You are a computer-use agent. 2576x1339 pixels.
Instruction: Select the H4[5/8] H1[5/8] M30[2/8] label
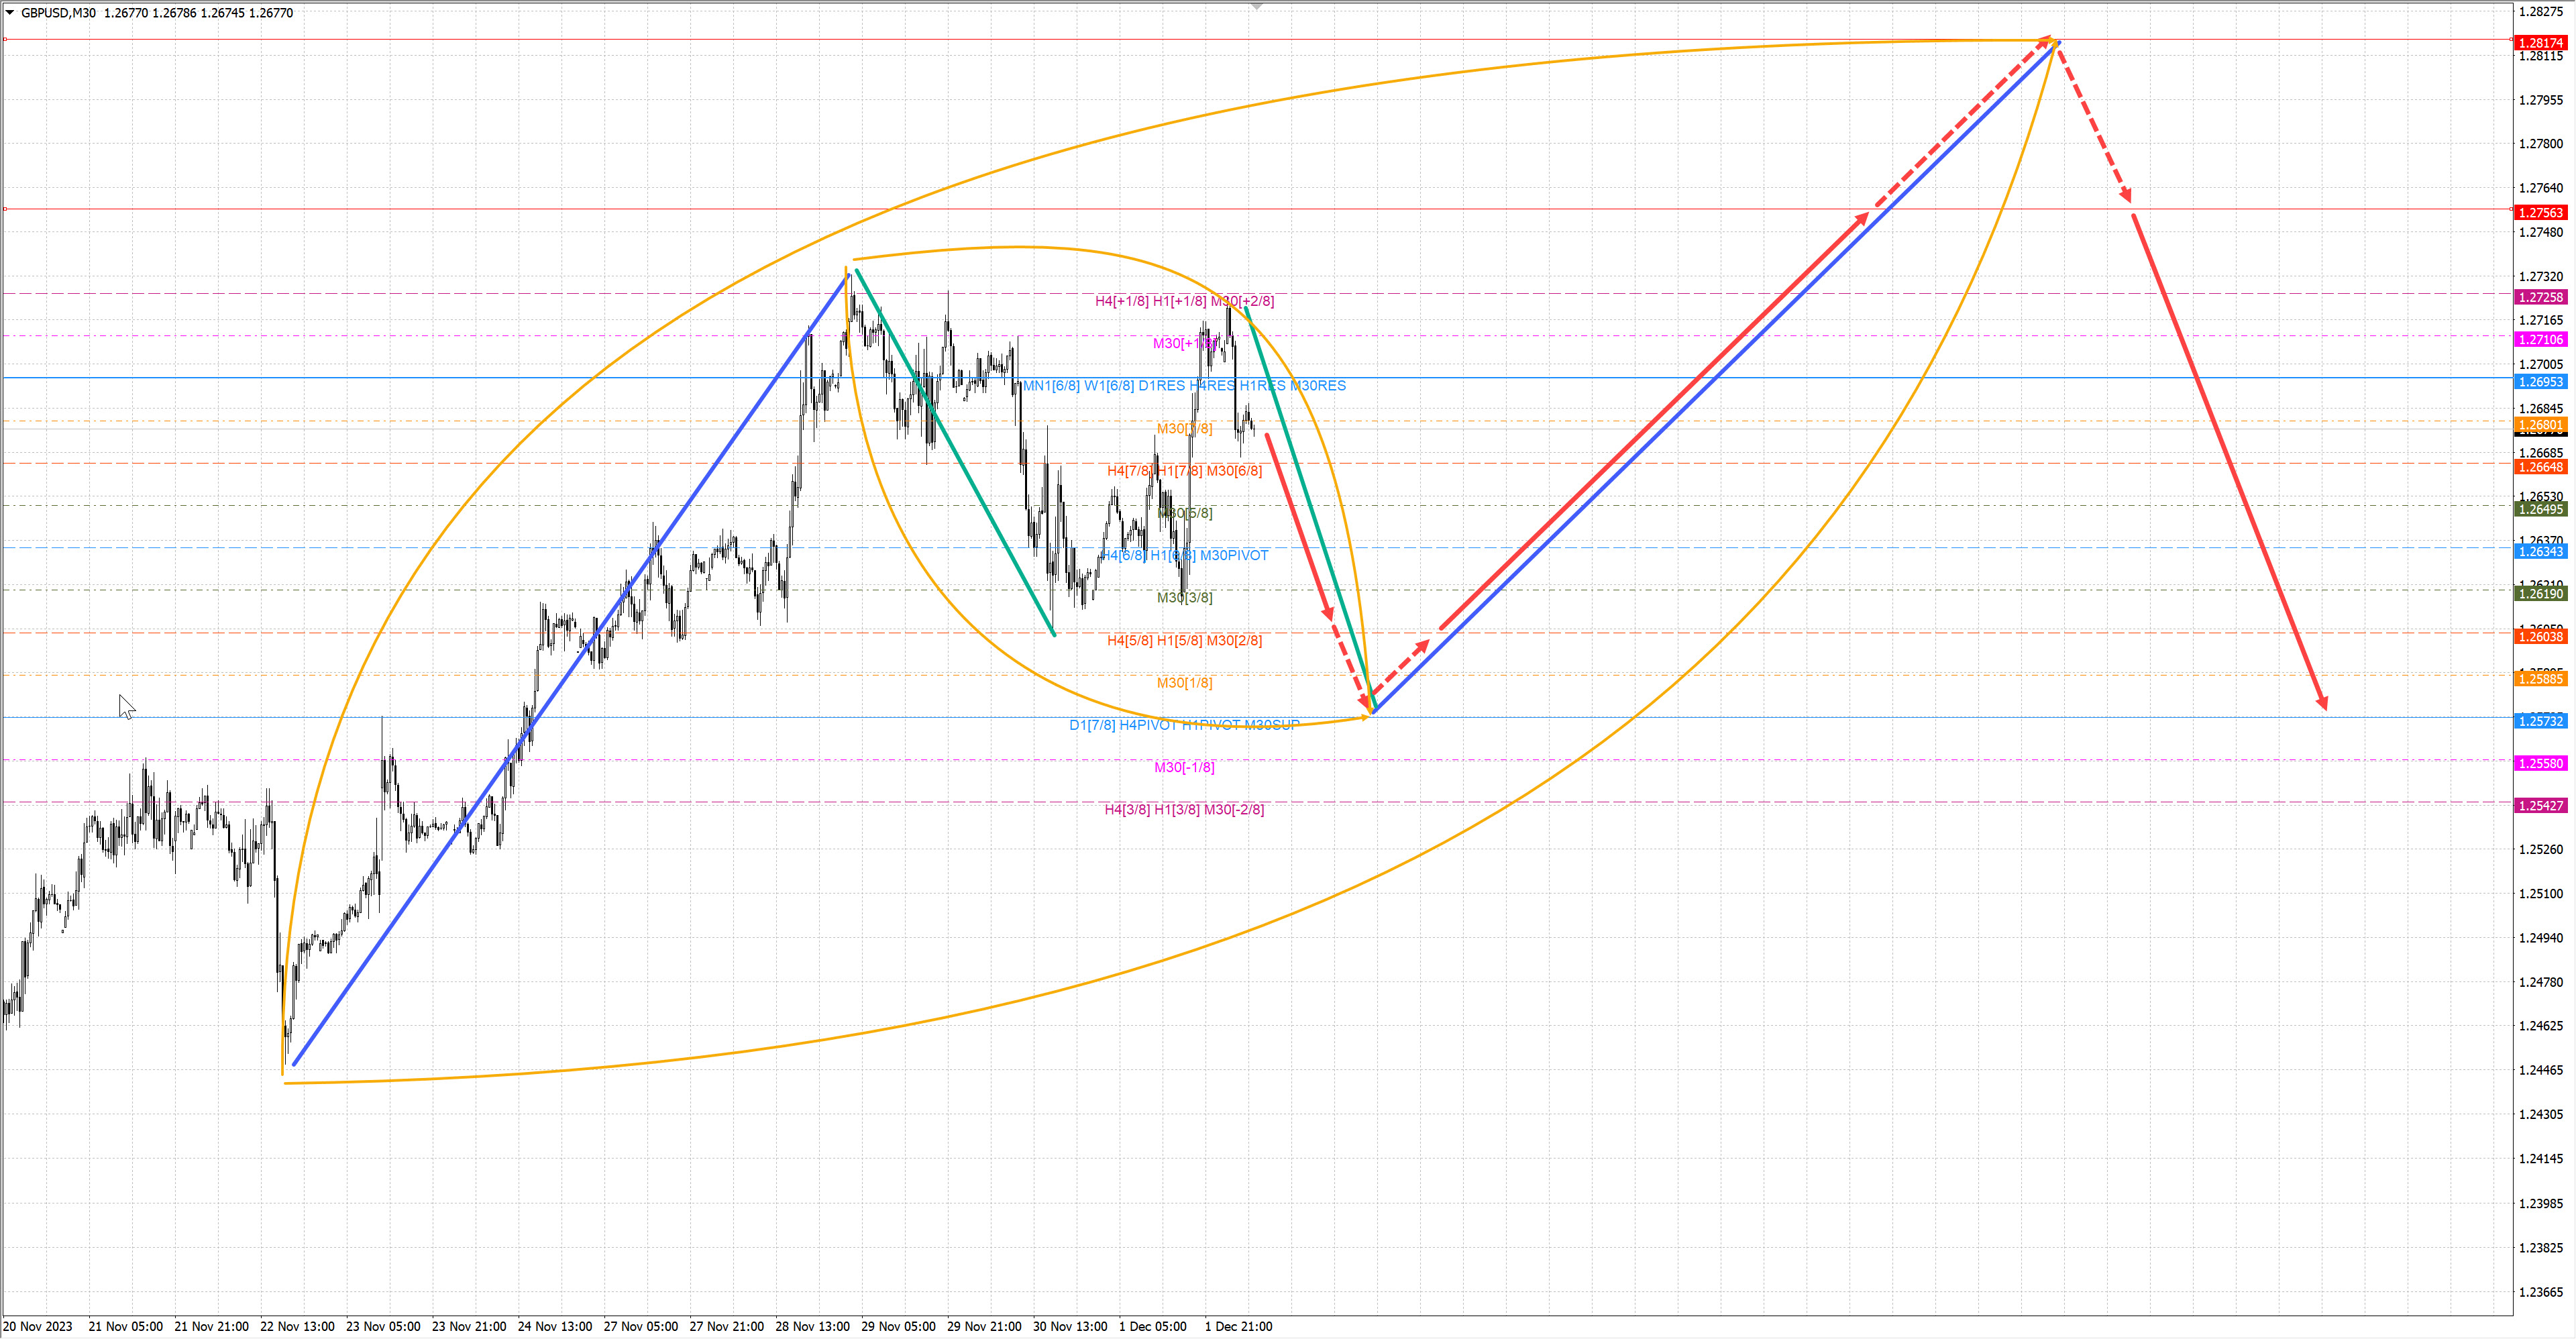coord(1184,641)
